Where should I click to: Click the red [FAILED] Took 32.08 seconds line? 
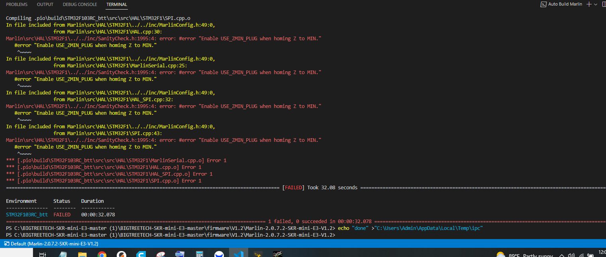tap(320, 187)
